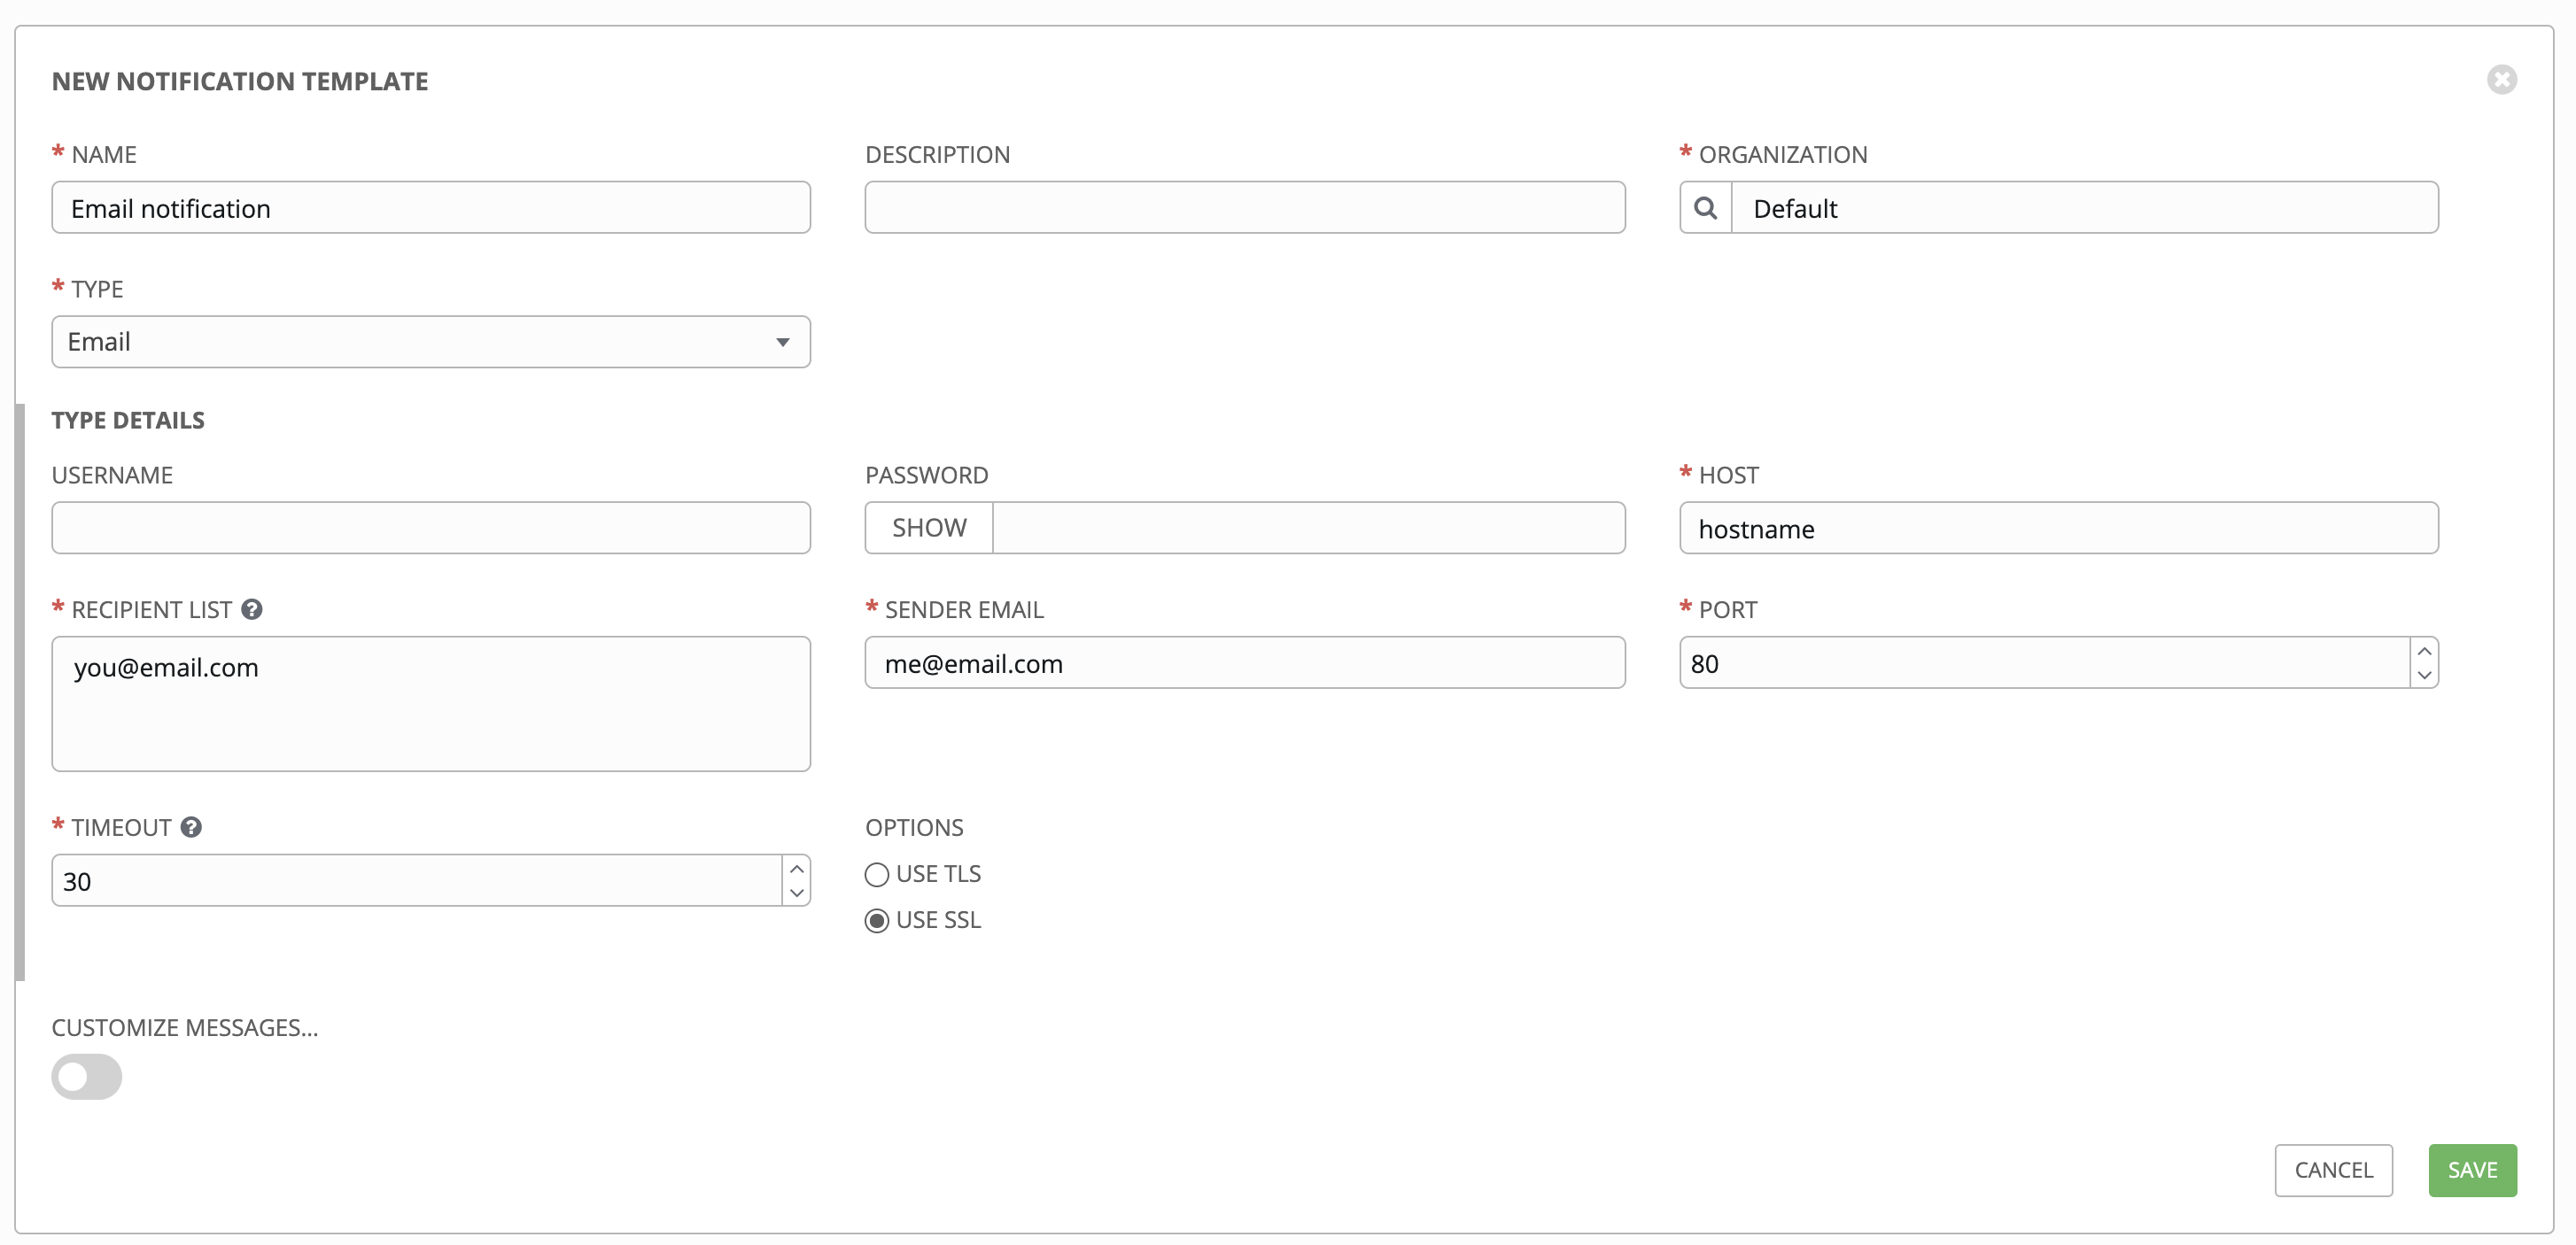Viewport: 2576px width, 1245px height.
Task: Click the organization lookup search icon
Action: (x=1705, y=208)
